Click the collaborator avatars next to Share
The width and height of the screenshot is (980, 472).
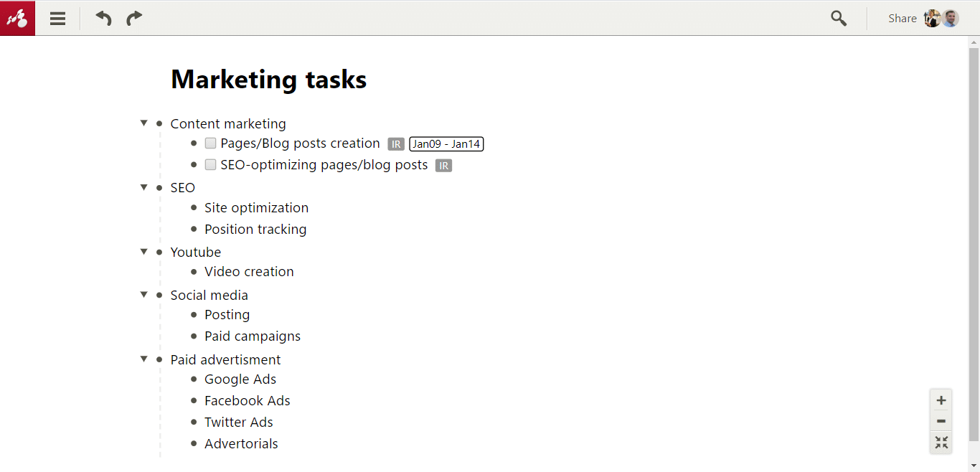tap(942, 19)
